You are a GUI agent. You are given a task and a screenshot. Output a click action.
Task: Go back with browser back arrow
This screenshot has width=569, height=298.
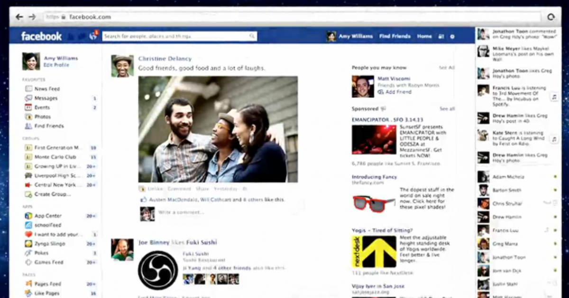pos(19,17)
